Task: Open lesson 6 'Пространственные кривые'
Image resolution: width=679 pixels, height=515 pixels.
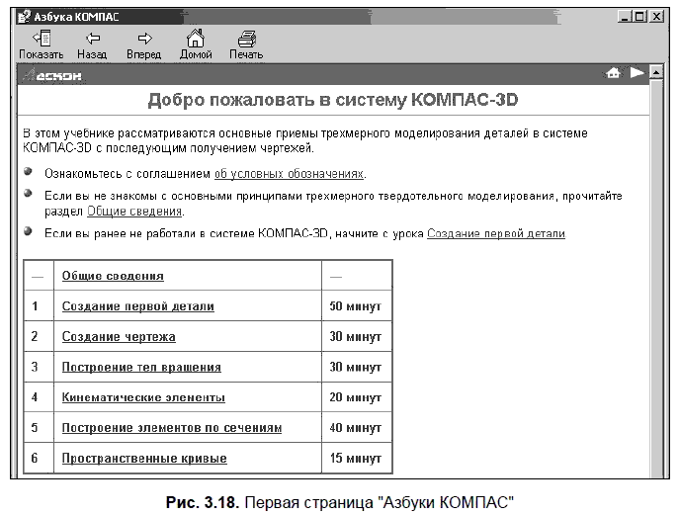Action: click(144, 458)
